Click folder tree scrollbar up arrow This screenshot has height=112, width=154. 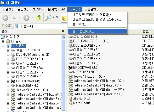point(64,37)
